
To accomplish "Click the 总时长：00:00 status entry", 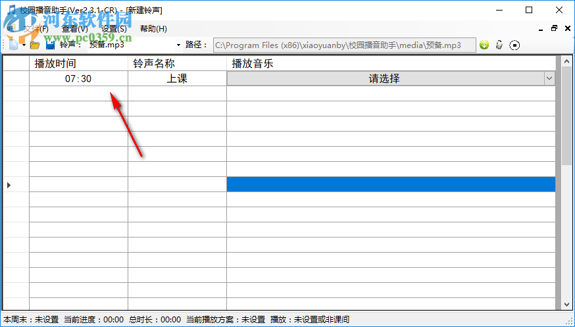I will (x=155, y=320).
